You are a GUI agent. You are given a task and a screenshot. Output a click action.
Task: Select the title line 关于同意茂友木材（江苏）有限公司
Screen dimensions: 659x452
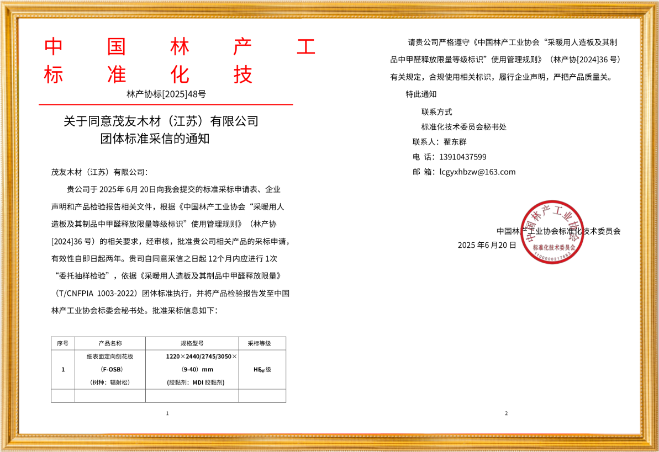pos(161,121)
